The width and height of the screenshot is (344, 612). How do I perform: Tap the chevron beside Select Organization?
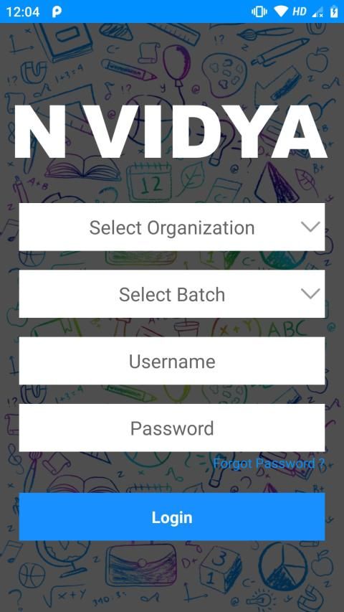(x=310, y=227)
